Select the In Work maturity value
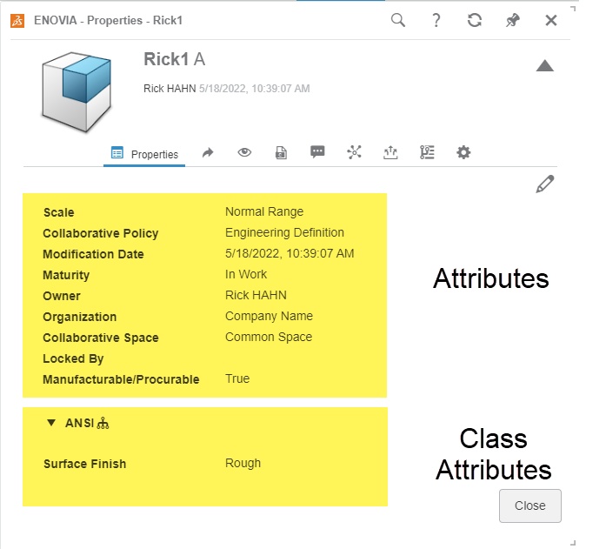Viewport: 606px width, 549px height. [x=246, y=275]
